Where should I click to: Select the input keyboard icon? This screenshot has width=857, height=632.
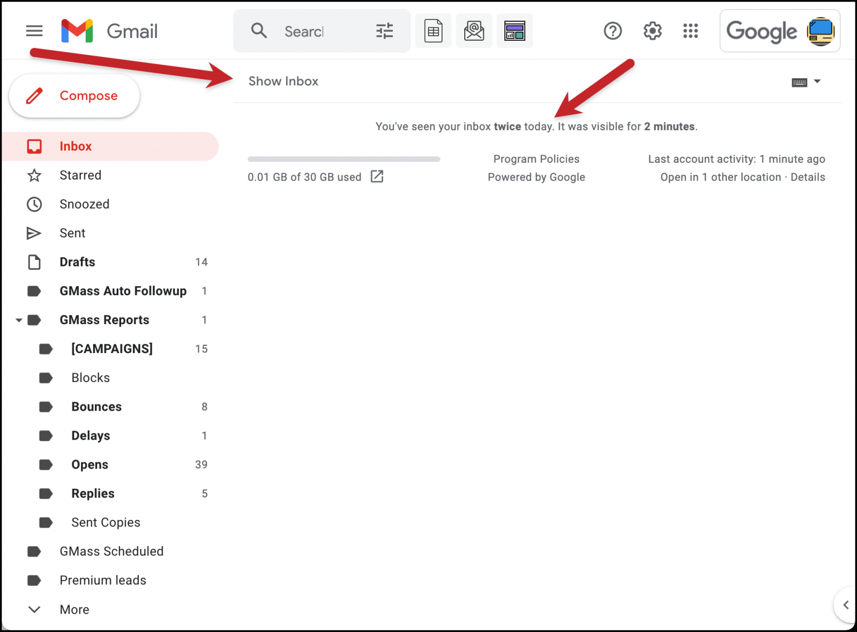click(x=800, y=82)
